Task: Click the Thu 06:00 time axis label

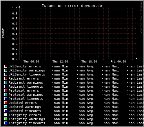Action: (x=31, y=62)
